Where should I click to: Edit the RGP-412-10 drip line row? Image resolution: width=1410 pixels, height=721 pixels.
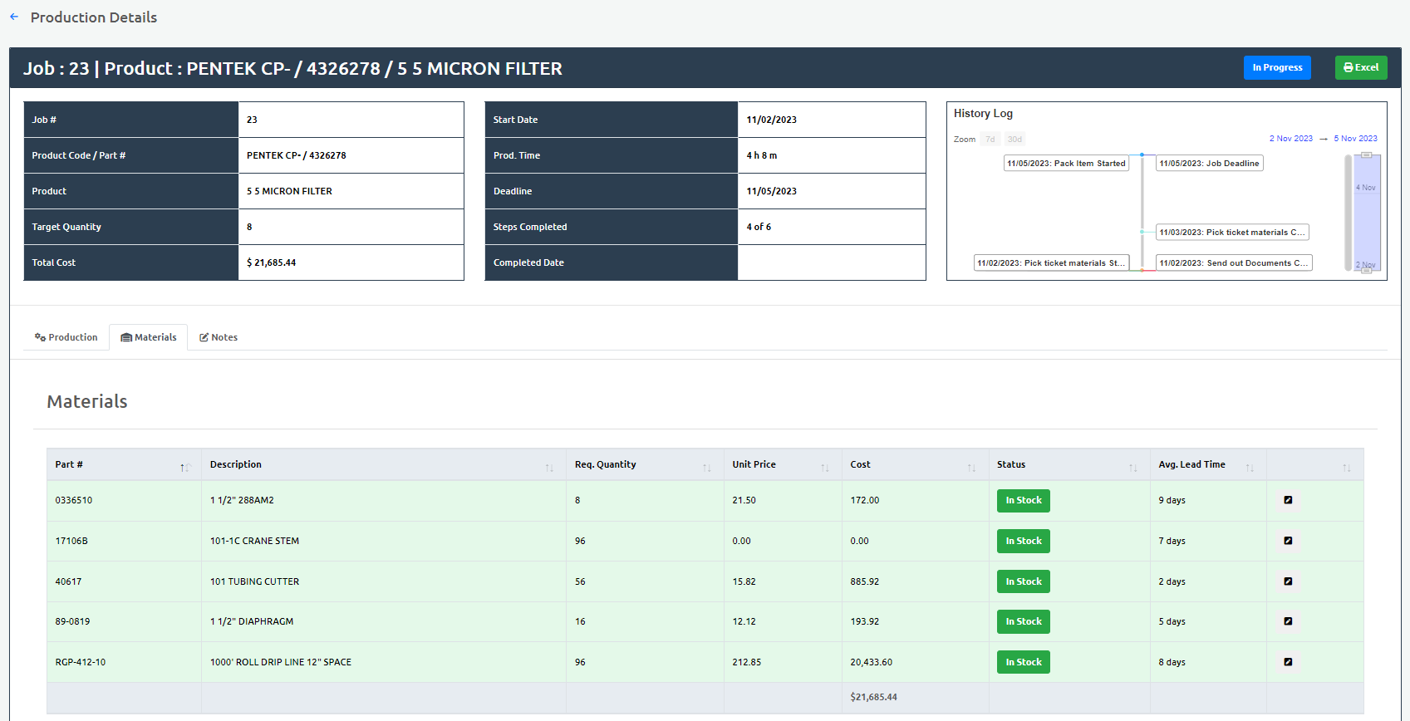point(1288,662)
